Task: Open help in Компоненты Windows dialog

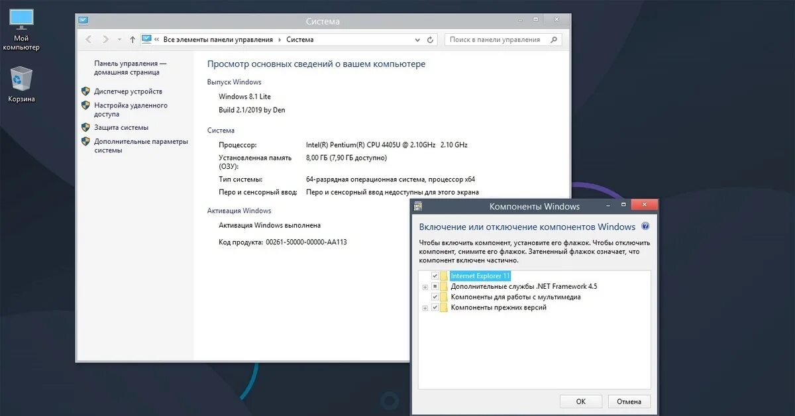Action: pos(645,227)
